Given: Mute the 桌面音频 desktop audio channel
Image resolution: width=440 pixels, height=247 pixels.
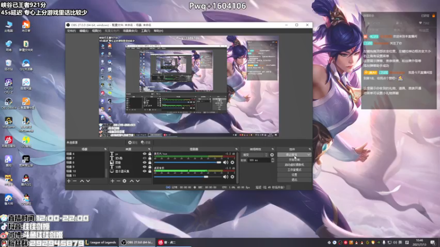Looking at the screenshot, I should pos(226,177).
